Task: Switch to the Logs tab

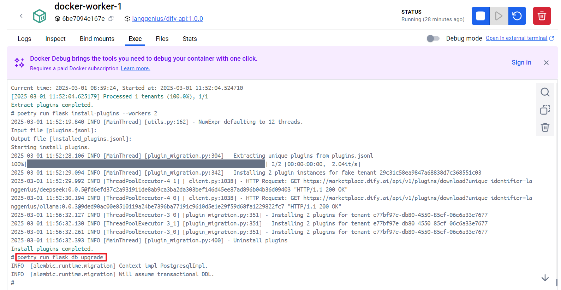Action: click(24, 39)
